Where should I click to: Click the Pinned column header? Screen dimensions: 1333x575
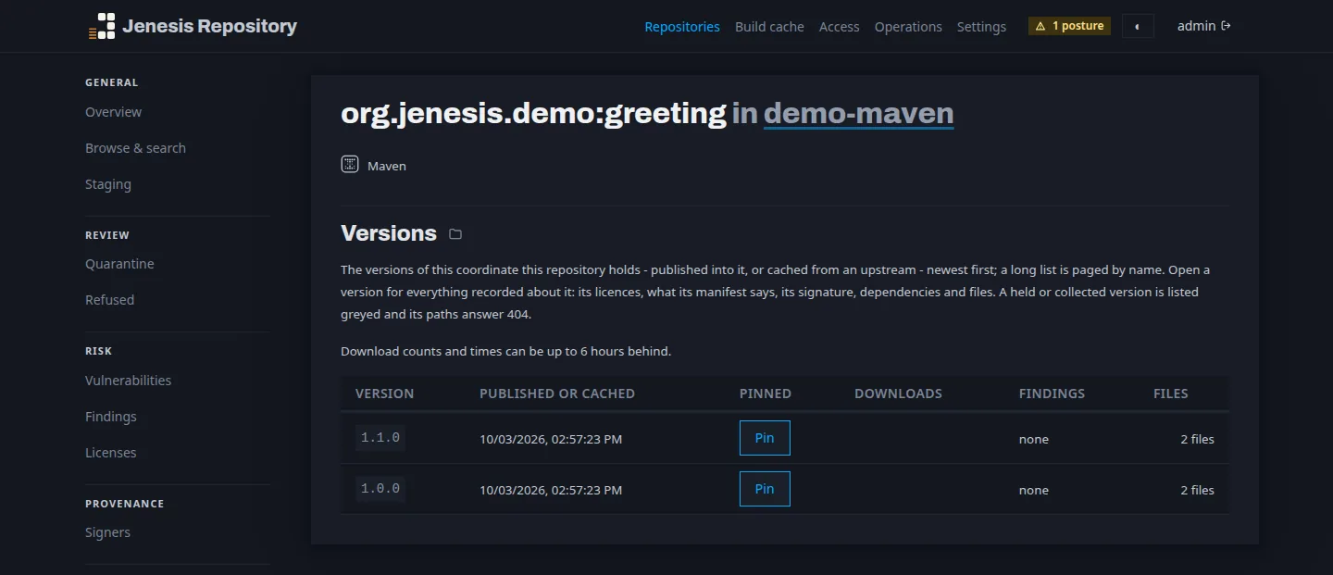click(x=766, y=394)
